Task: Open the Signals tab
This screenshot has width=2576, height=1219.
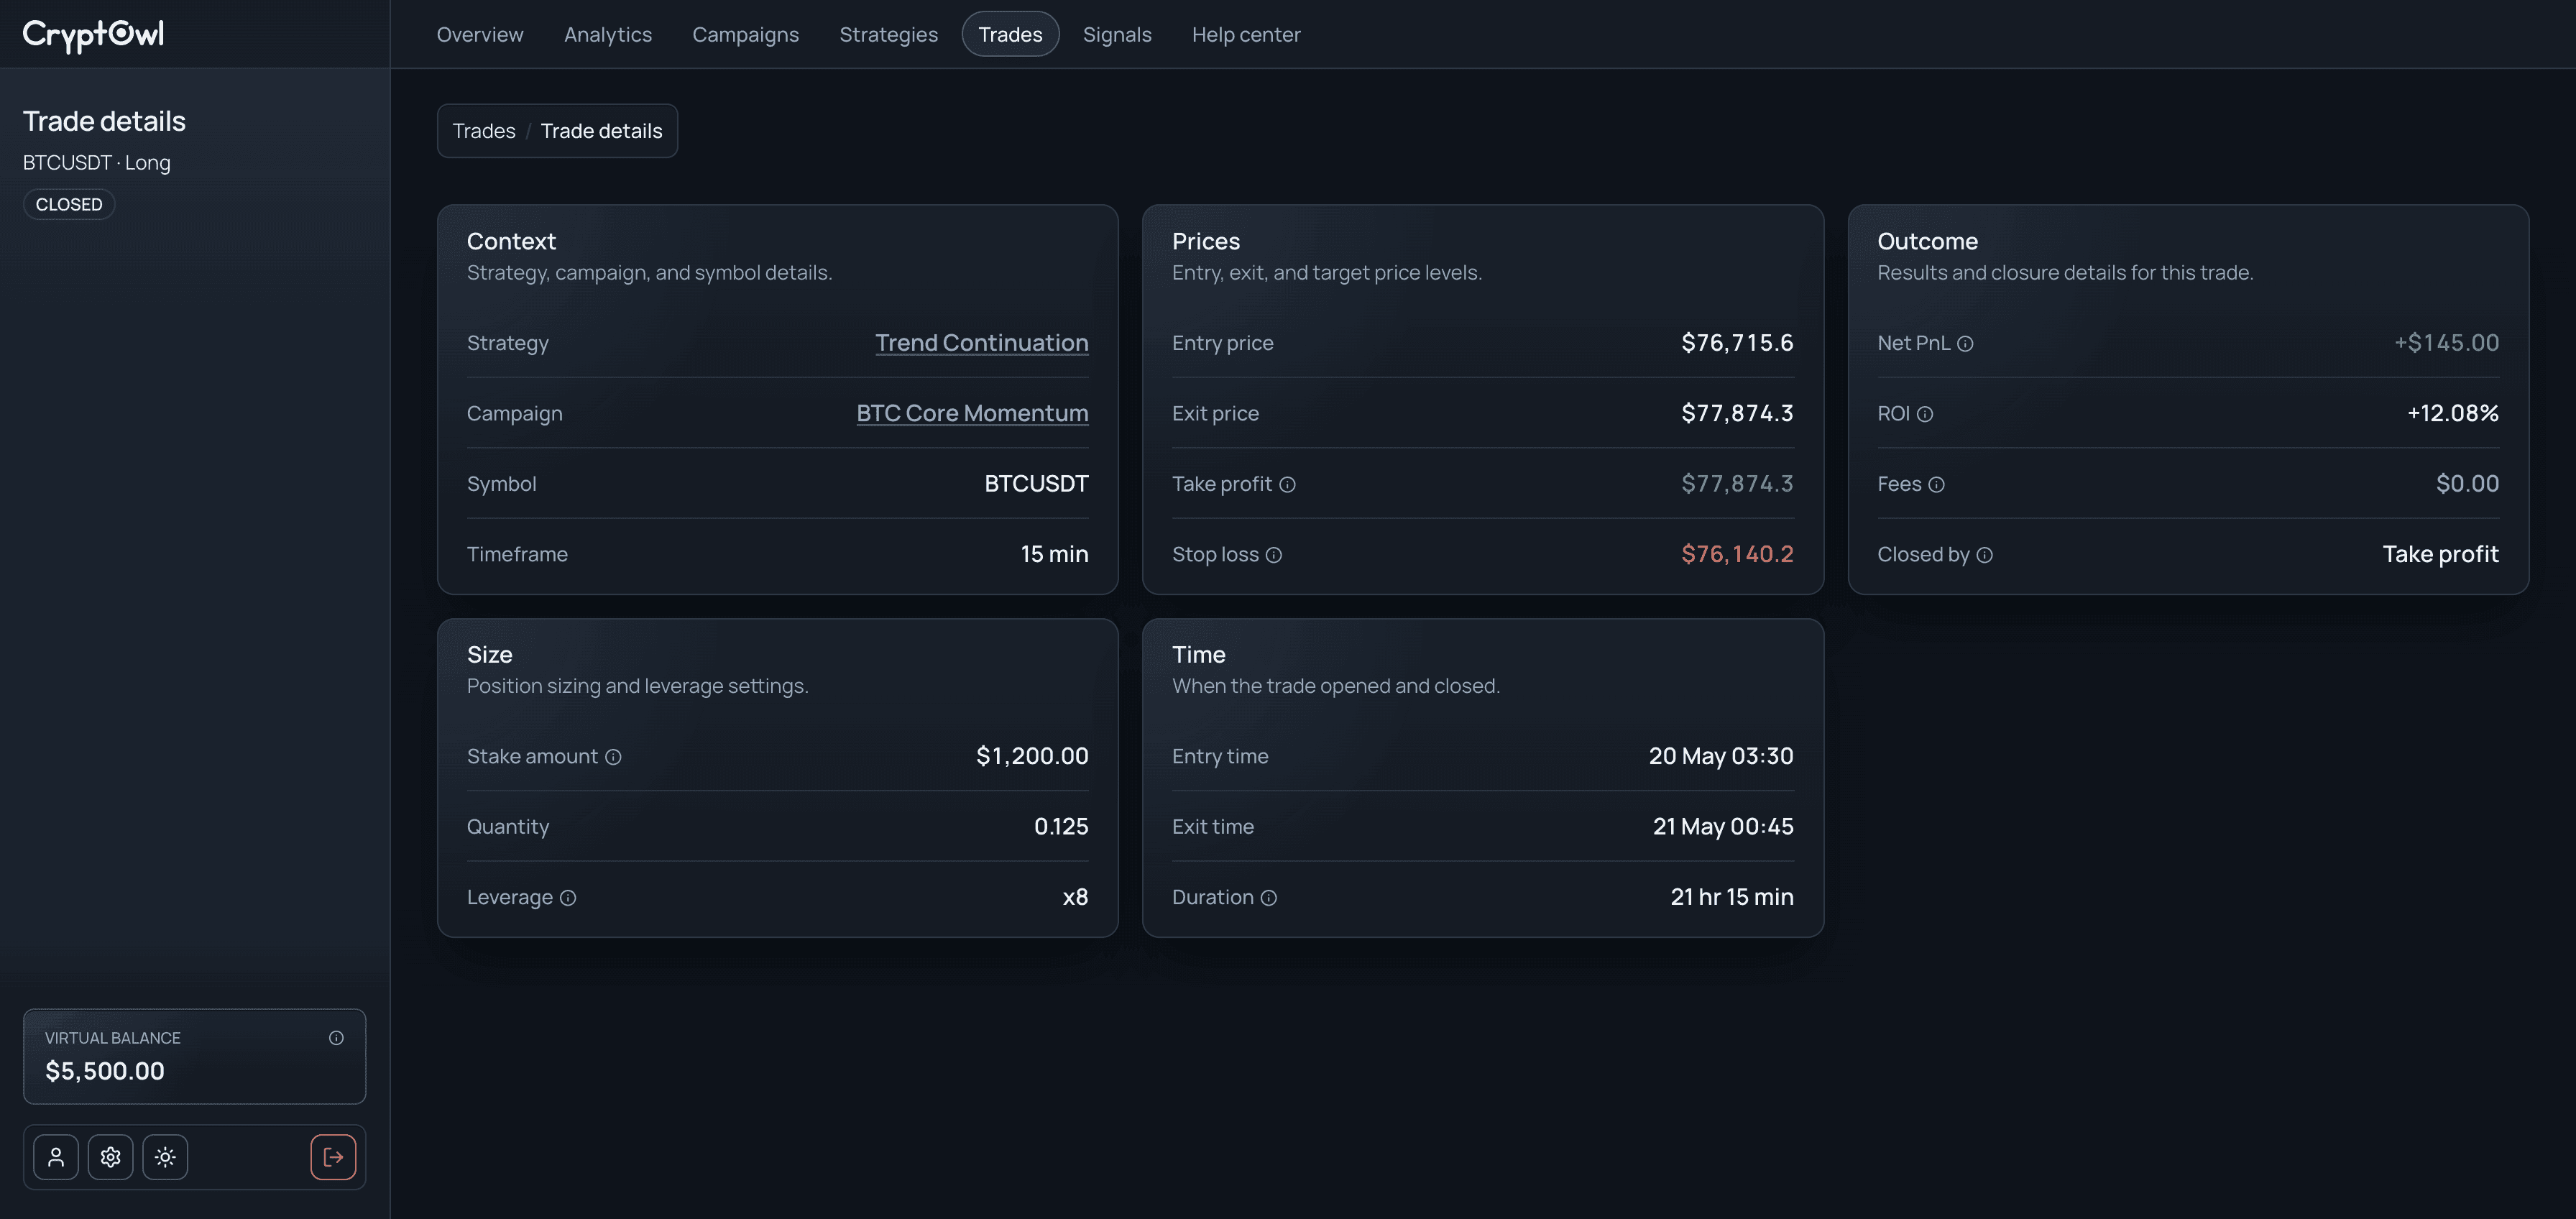Action: (x=1117, y=34)
